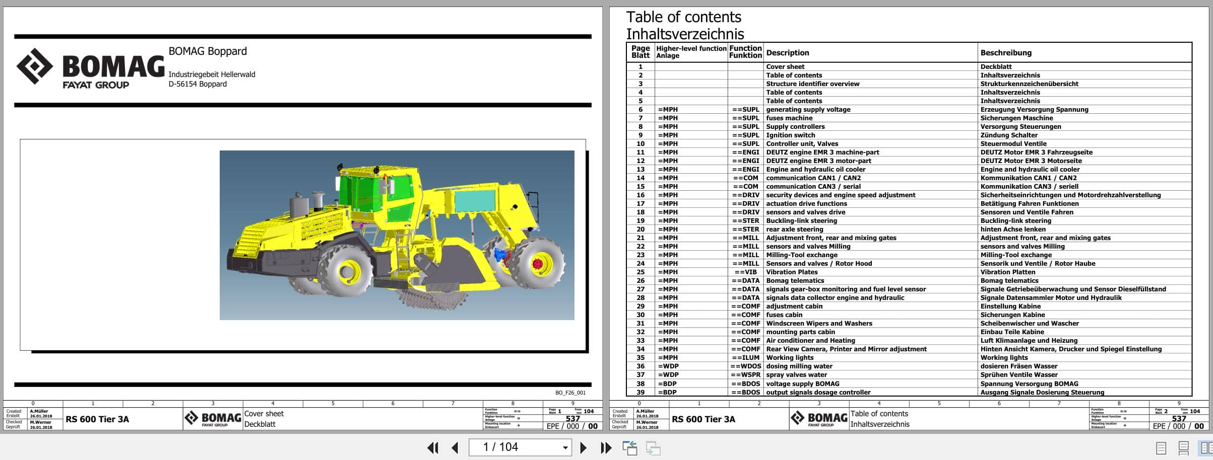This screenshot has width=1213, height=460.
Task: Click 'DEUTZ engine EMR 3 motor-part' entry
Action: pos(818,161)
